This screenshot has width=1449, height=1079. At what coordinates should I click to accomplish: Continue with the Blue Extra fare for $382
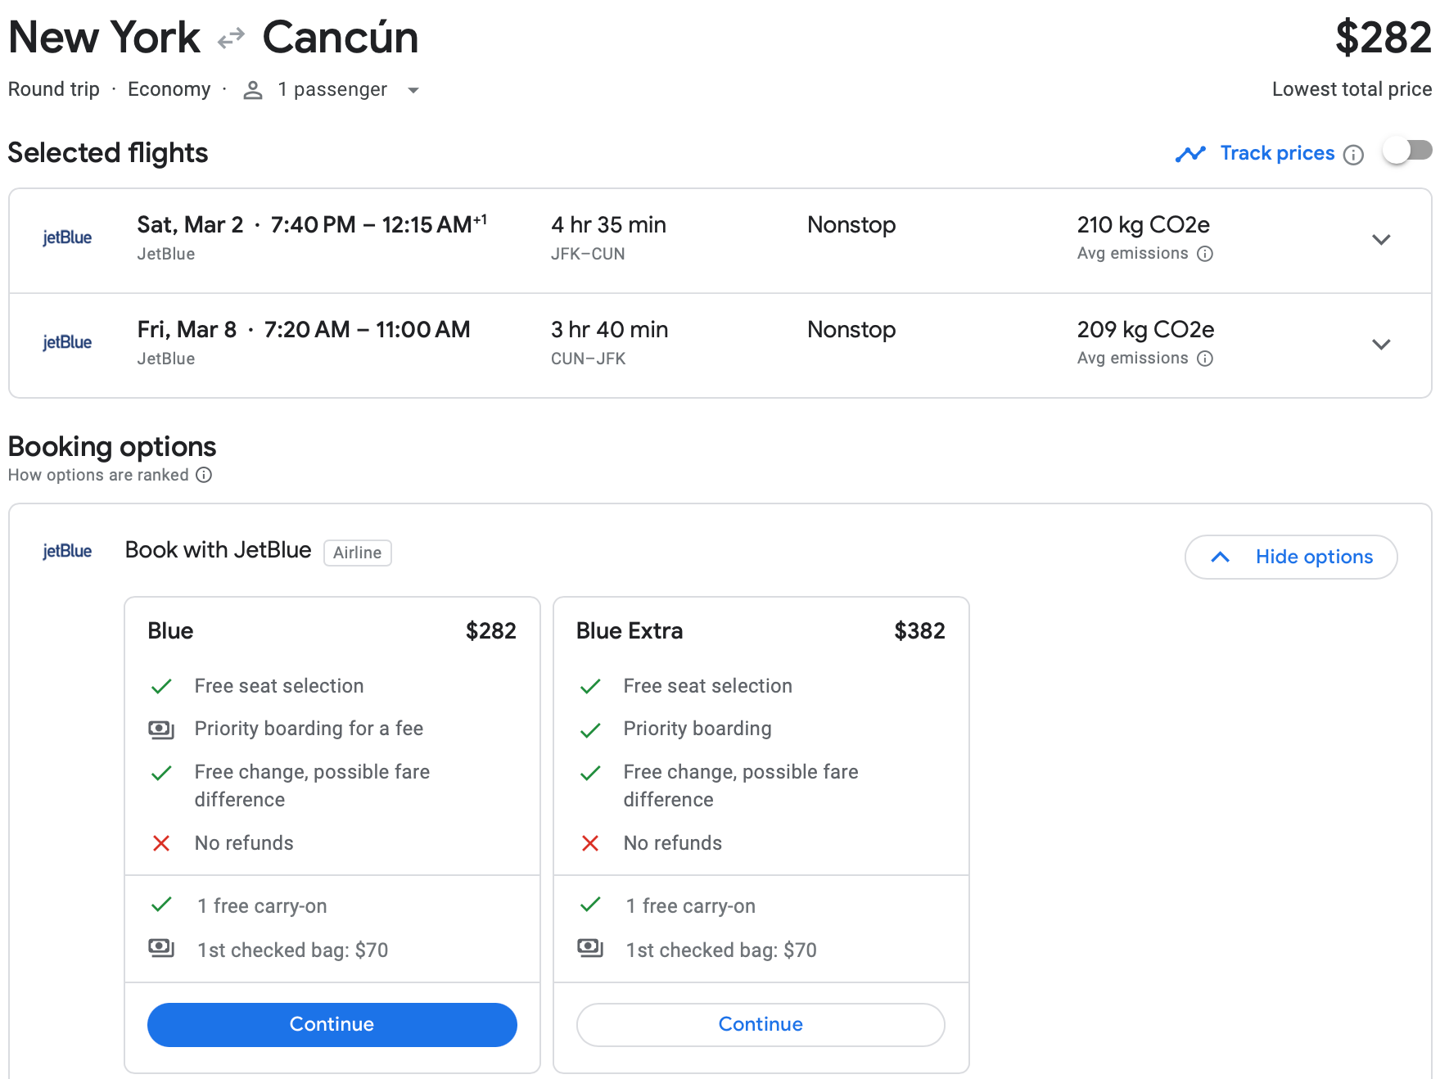click(761, 1024)
